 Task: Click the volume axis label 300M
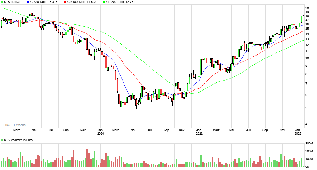(x=309, y=143)
